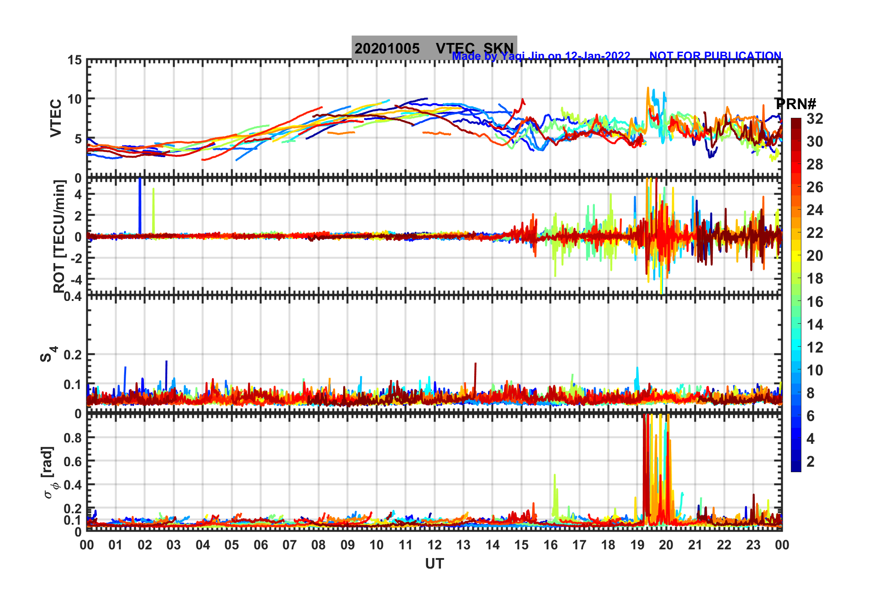Image resolution: width=869 pixels, height=590 pixels.
Task: Click the PRN colorbar strip
Action: [796, 295]
